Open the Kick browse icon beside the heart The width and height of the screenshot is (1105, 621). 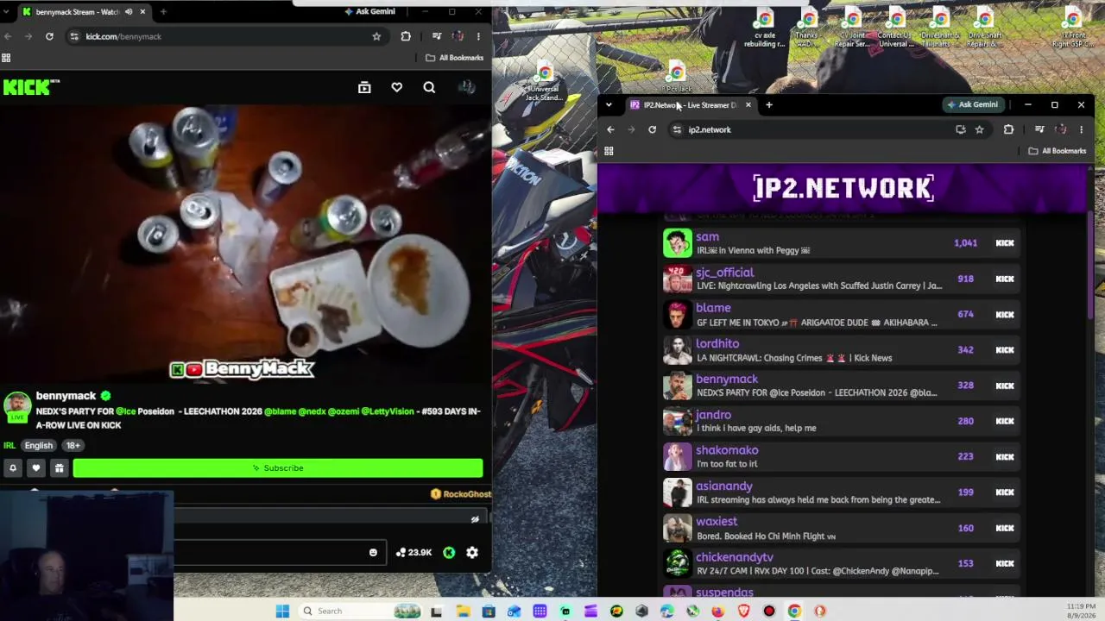tap(364, 87)
